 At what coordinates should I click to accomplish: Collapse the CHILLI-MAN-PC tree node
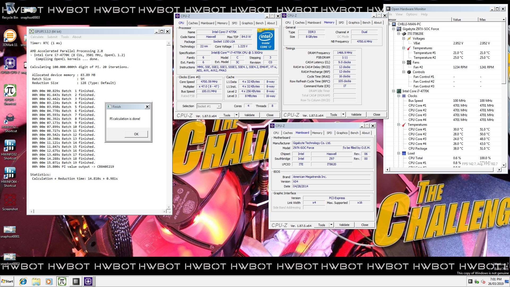[x=389, y=24]
